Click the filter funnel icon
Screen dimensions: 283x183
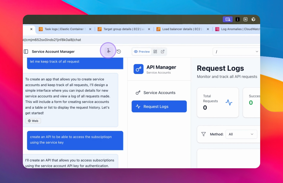tap(203, 134)
